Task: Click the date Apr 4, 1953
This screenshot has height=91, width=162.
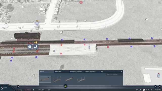Action: [158, 90]
